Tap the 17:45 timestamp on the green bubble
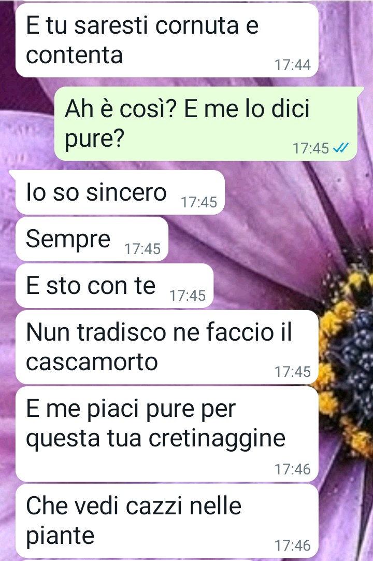 (310, 148)
